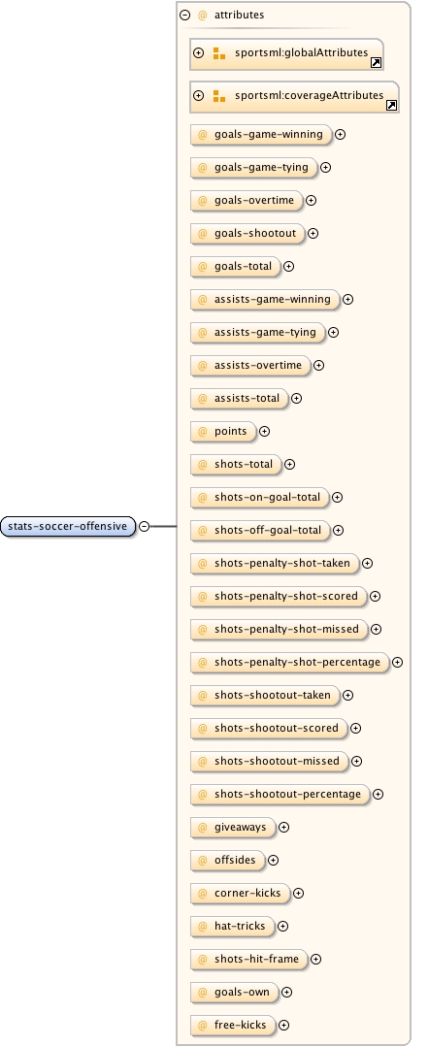Expand sportsml:globalAttributes plus icon
Image resolution: width=428 pixels, height=1047 pixels.
point(198,52)
